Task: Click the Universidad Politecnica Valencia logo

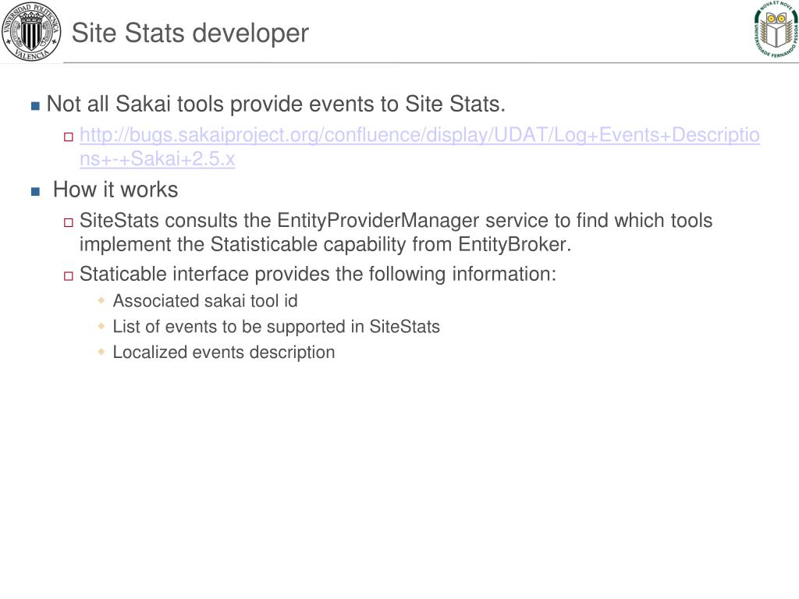Action: pyautogui.click(x=30, y=31)
